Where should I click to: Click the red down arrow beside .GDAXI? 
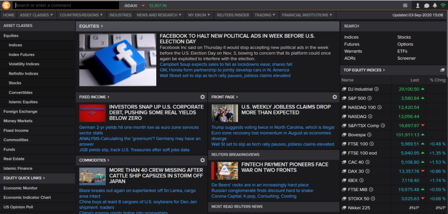(143, 6)
